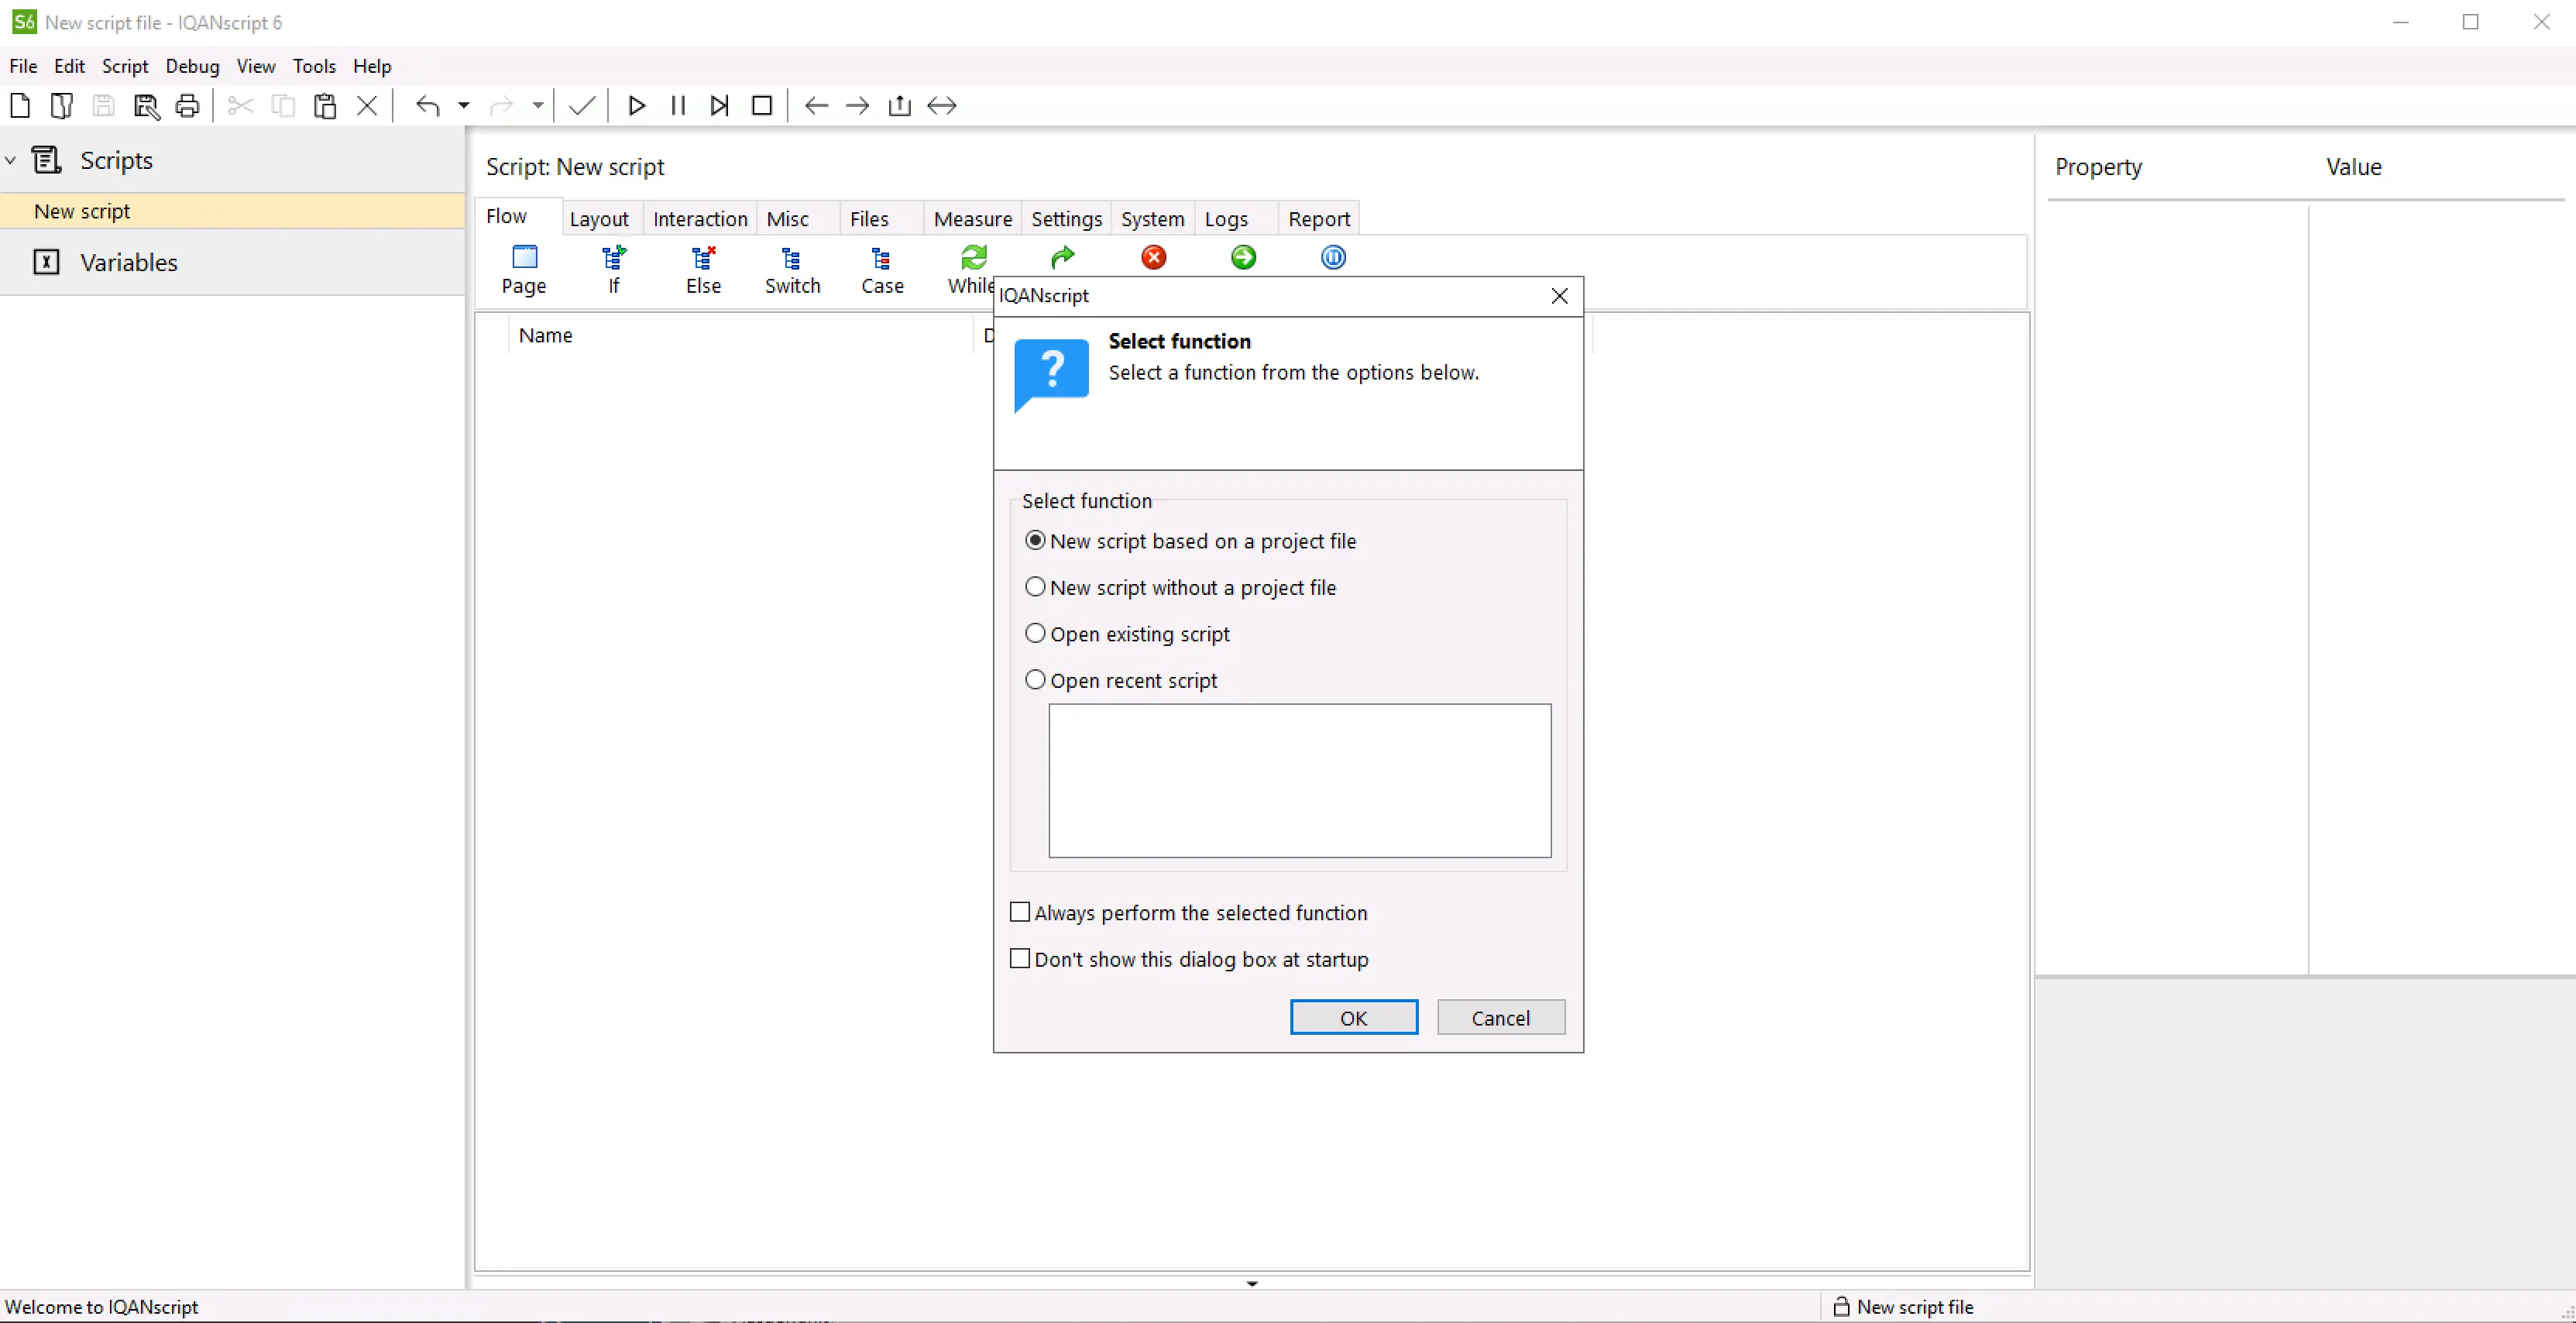The height and width of the screenshot is (1323, 2576).
Task: Switch to the Measure tab
Action: click(972, 219)
